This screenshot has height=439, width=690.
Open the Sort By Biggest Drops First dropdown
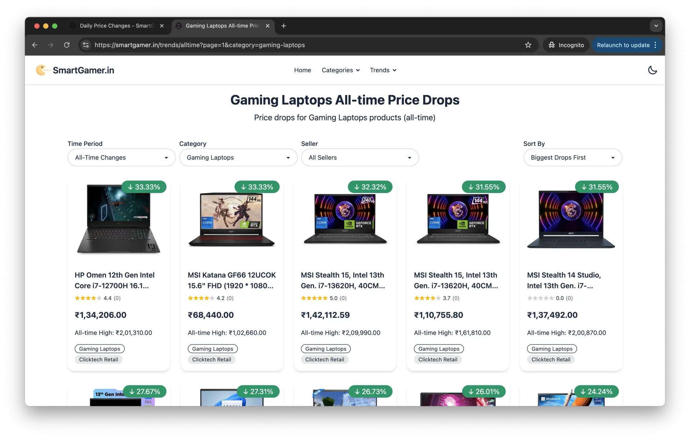click(572, 157)
